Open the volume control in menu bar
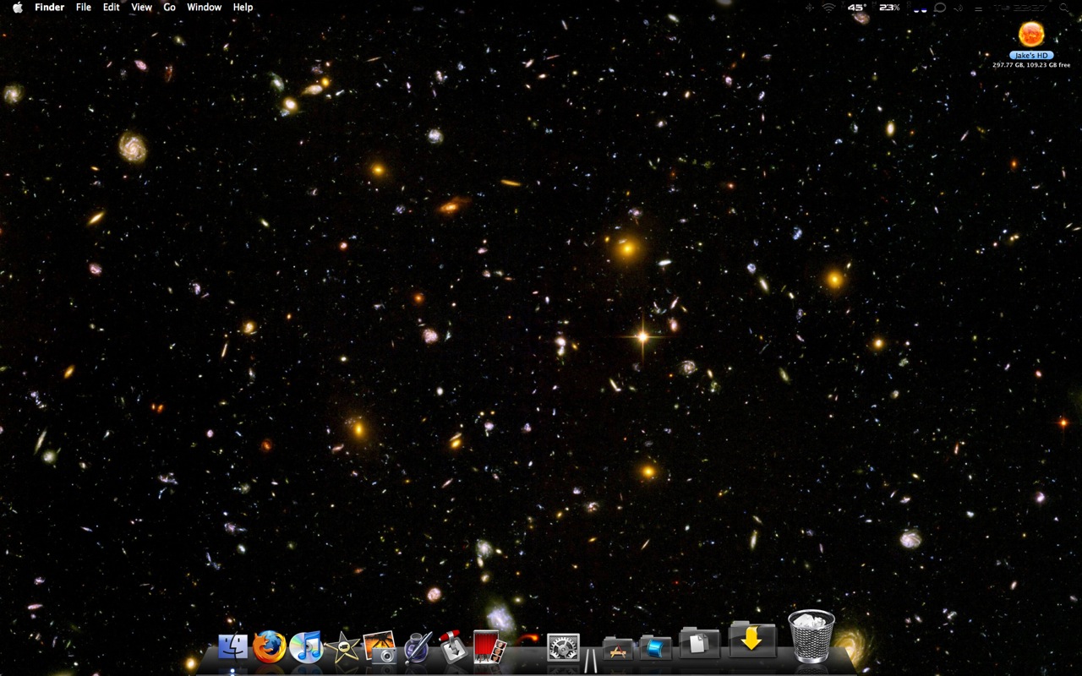 (959, 8)
